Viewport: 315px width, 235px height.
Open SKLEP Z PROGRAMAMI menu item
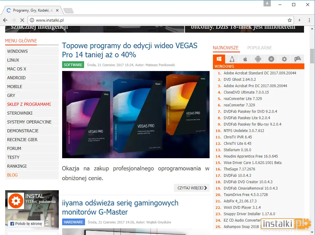32,104
